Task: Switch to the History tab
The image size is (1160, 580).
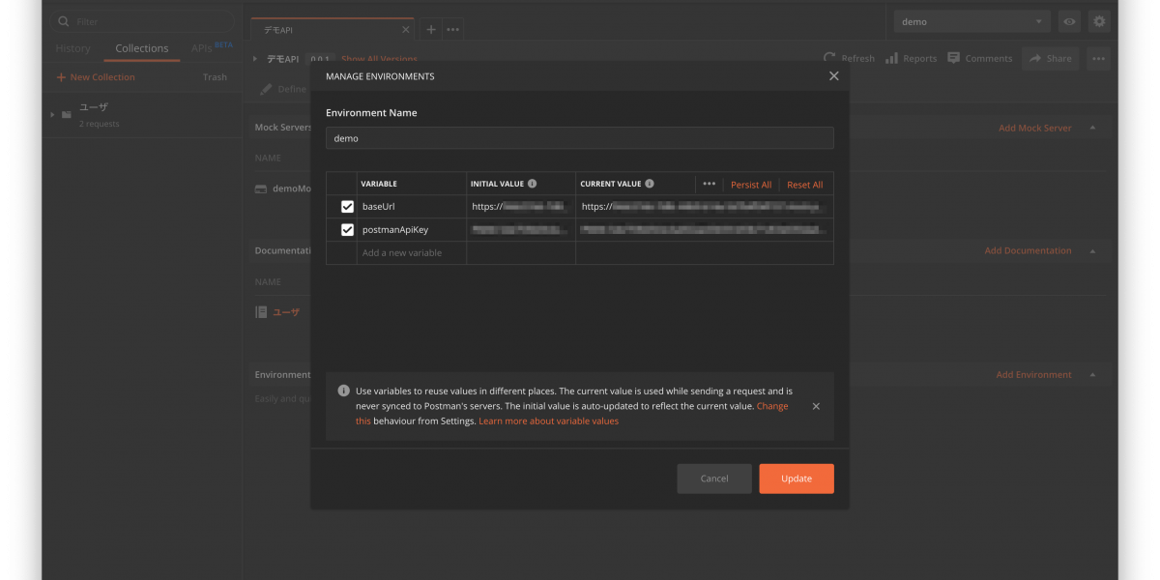Action: 72,48
